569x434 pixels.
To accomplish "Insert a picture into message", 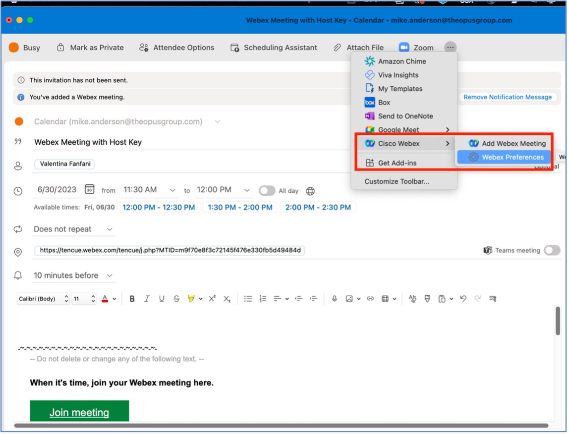I will (349, 299).
